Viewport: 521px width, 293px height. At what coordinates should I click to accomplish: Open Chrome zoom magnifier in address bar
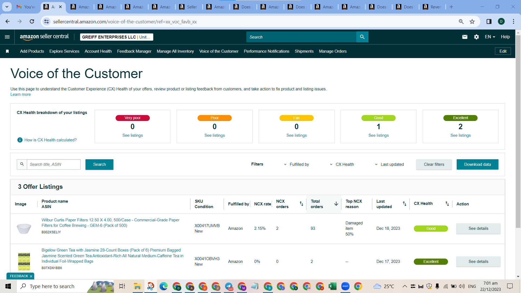click(461, 21)
